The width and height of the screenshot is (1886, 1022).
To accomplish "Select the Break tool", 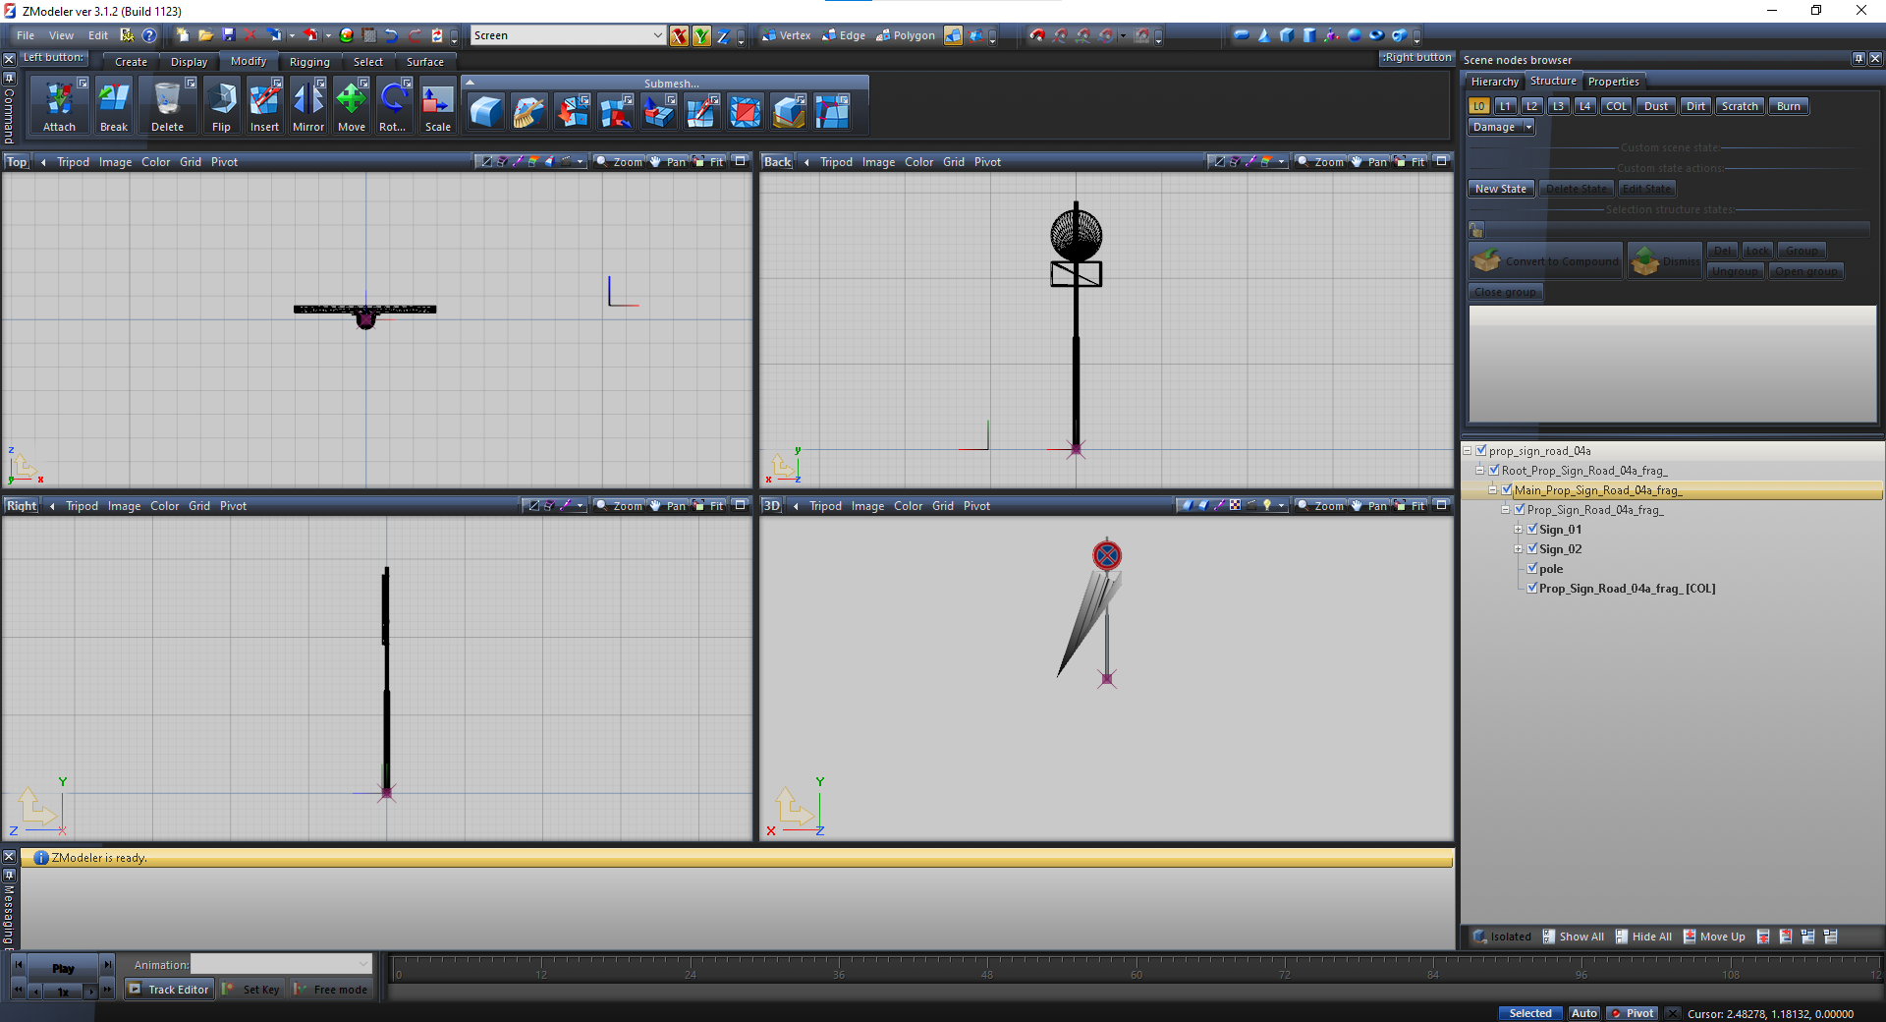I will (114, 106).
